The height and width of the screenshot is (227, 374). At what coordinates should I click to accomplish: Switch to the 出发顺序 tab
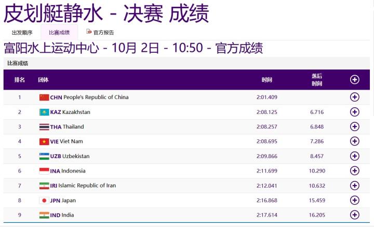click(22, 32)
